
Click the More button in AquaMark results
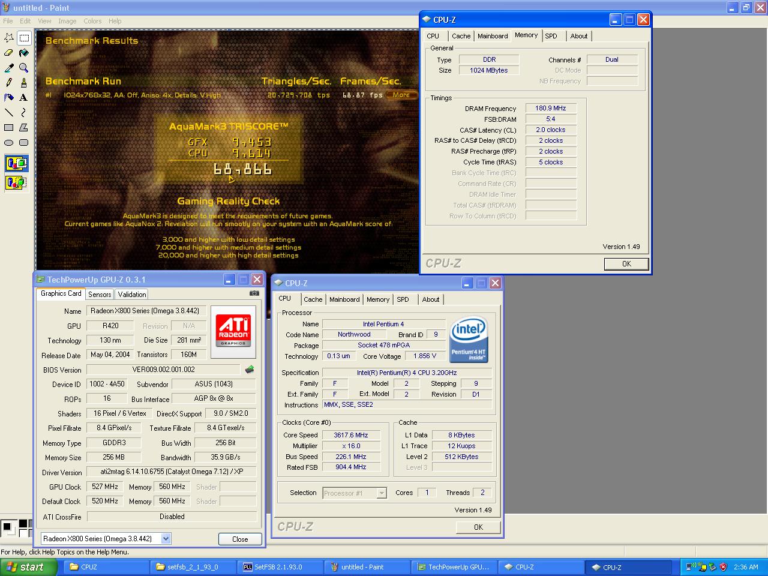pyautogui.click(x=401, y=95)
